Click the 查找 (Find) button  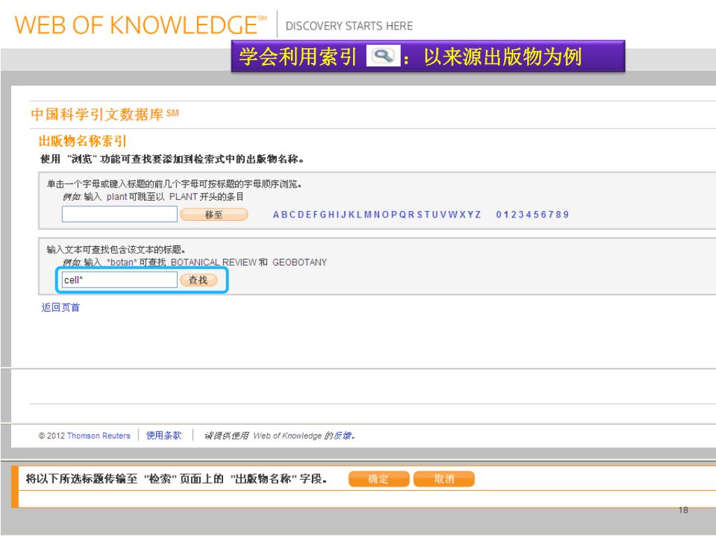(198, 280)
